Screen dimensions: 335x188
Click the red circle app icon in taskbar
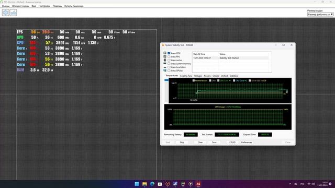coord(167,184)
